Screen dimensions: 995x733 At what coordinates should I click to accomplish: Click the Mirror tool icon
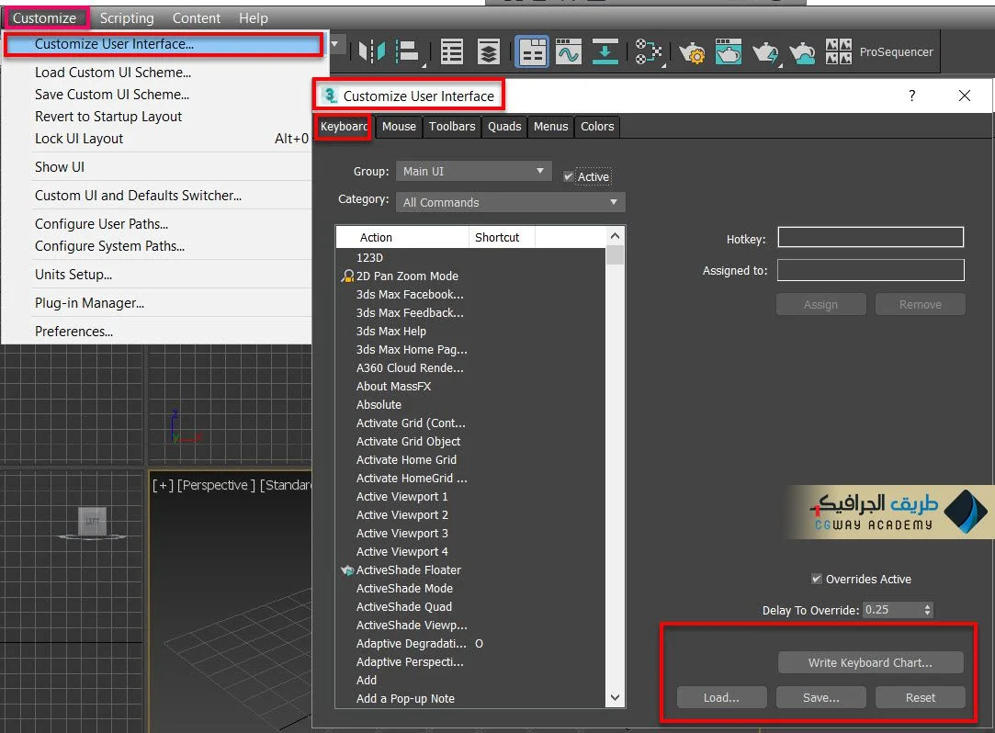[x=372, y=52]
